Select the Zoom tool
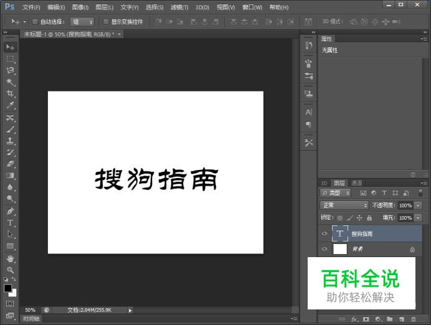 (x=10, y=270)
